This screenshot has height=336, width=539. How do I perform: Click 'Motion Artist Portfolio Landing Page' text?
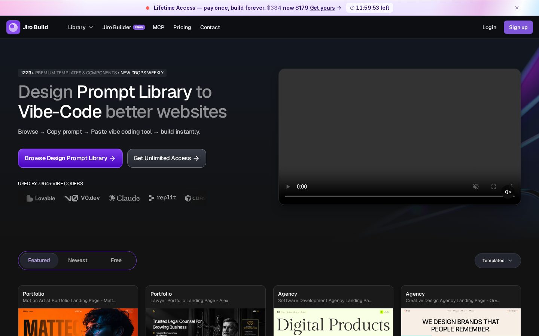point(69,301)
